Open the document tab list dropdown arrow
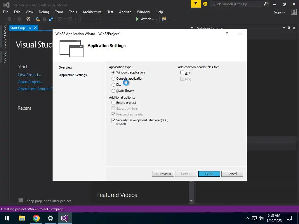 tap(192, 28)
